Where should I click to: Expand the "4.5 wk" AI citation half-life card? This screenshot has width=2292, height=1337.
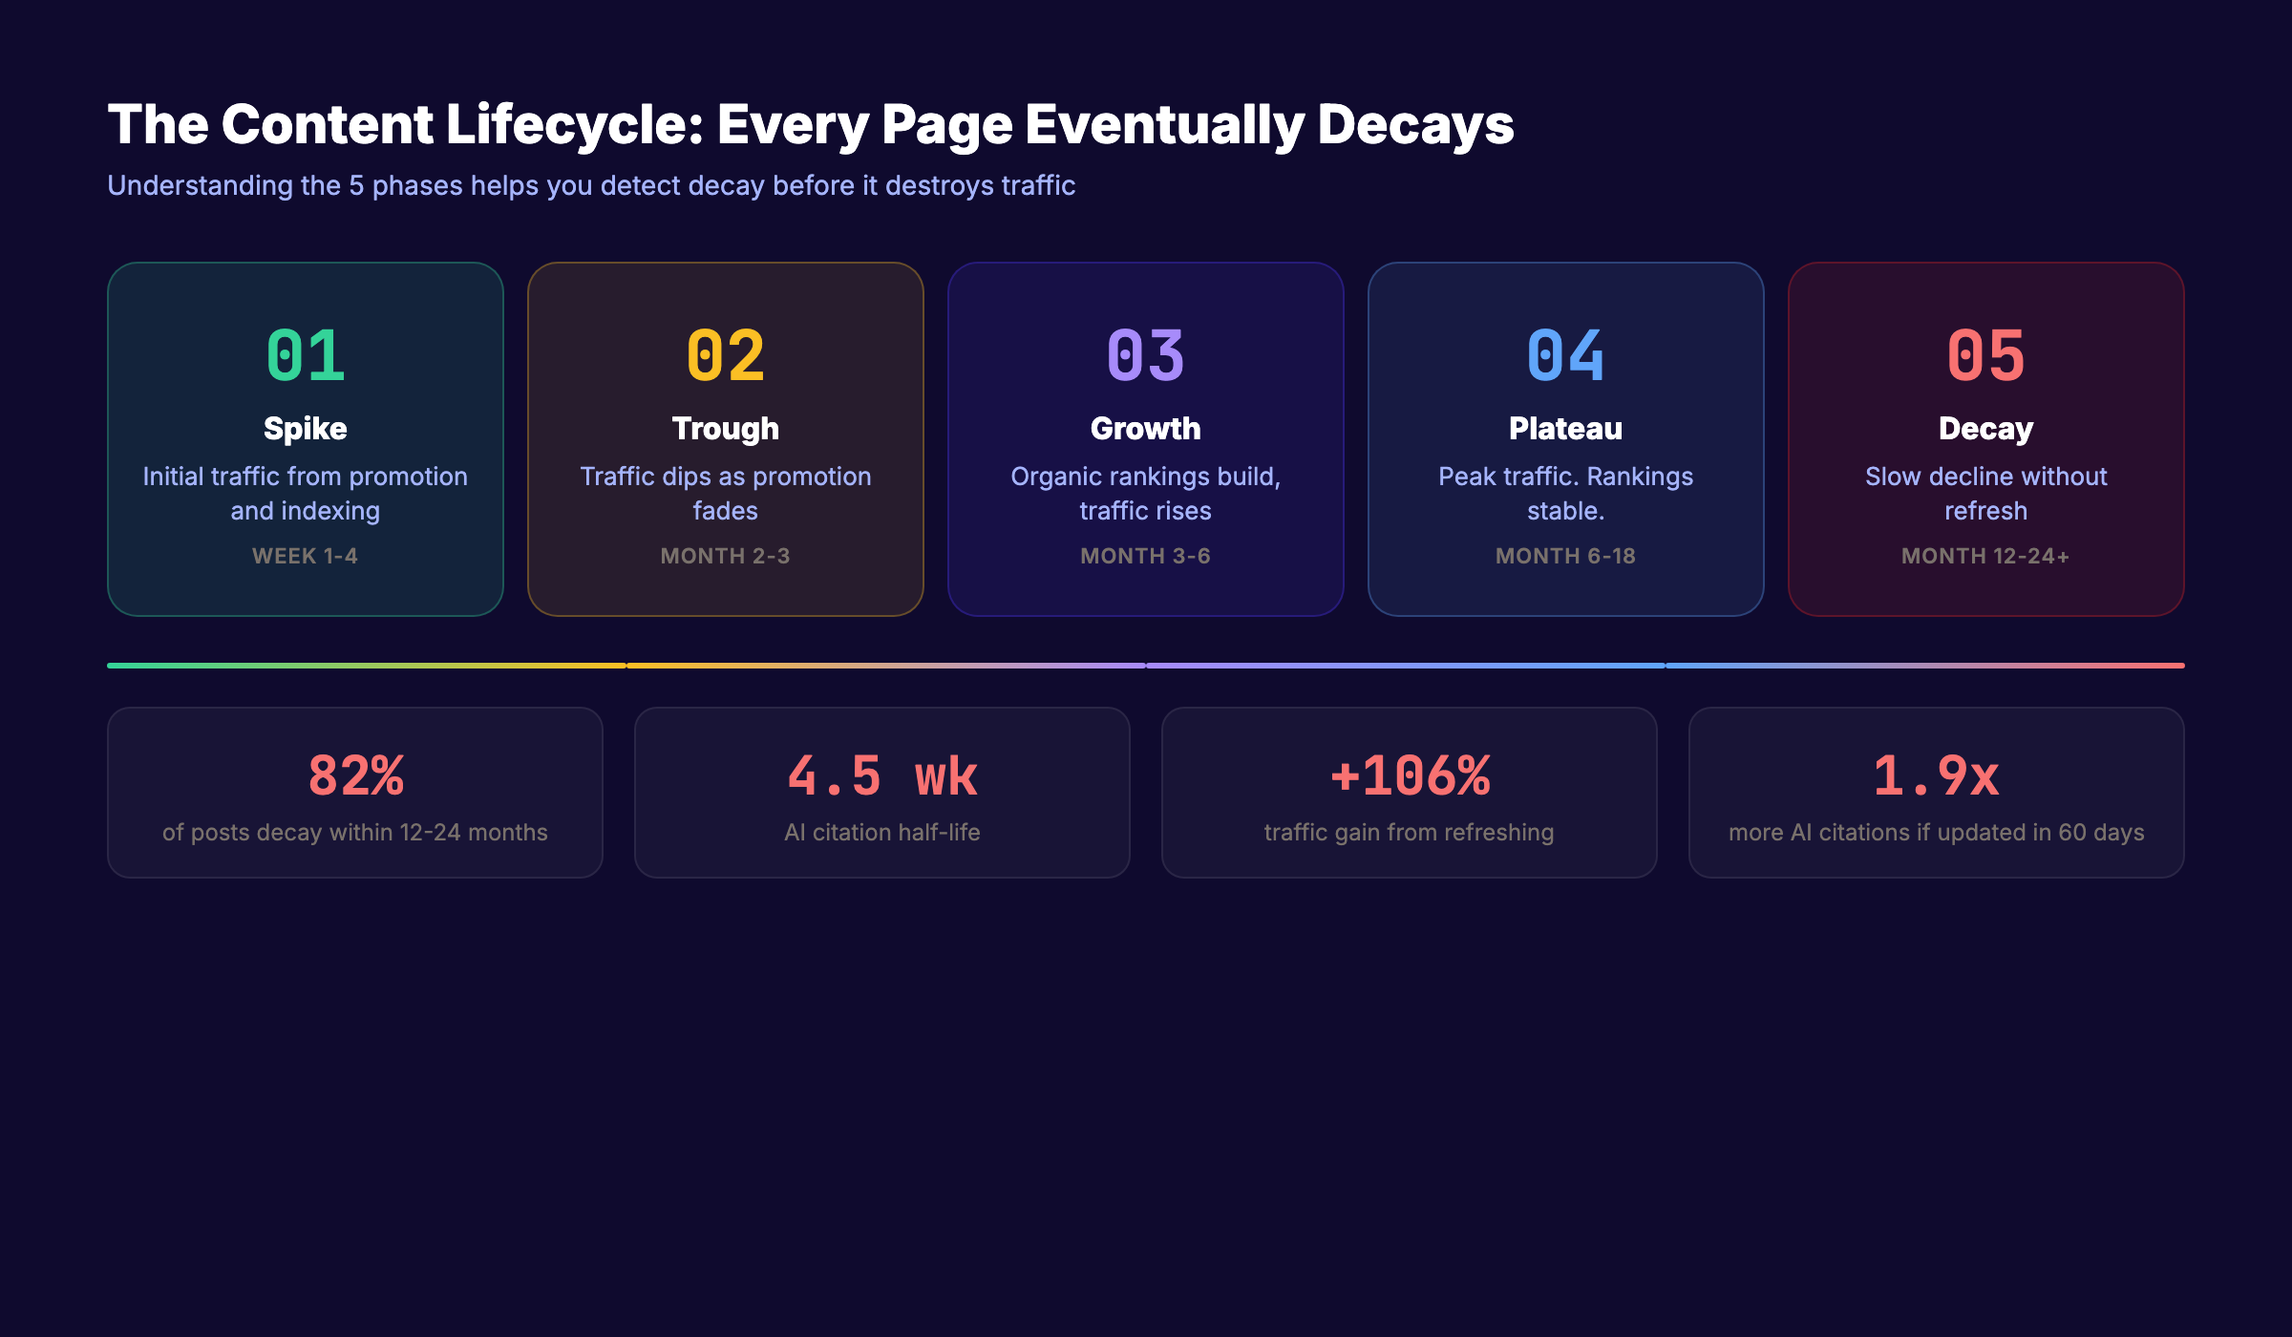click(x=881, y=793)
